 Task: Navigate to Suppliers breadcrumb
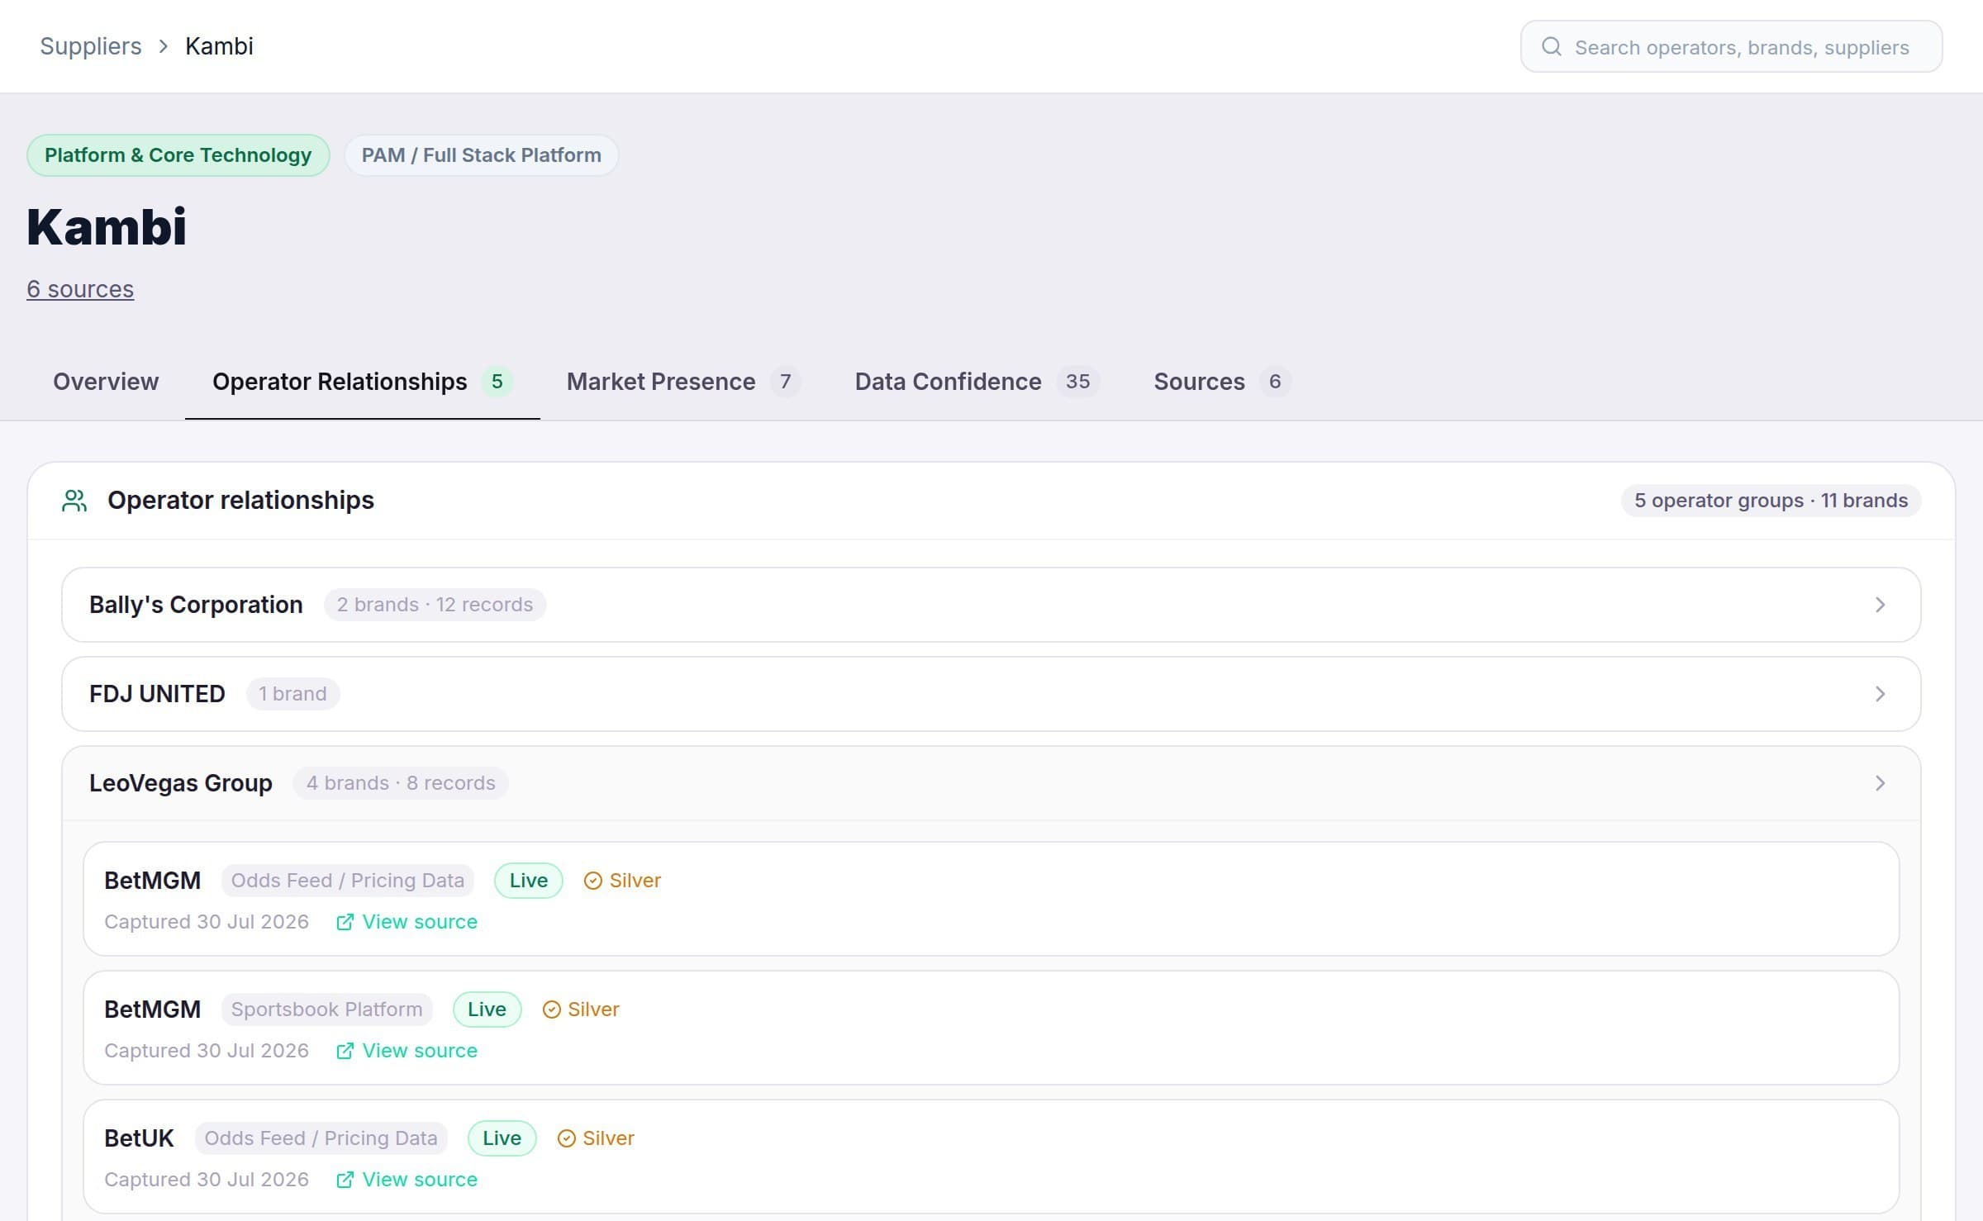(91, 46)
